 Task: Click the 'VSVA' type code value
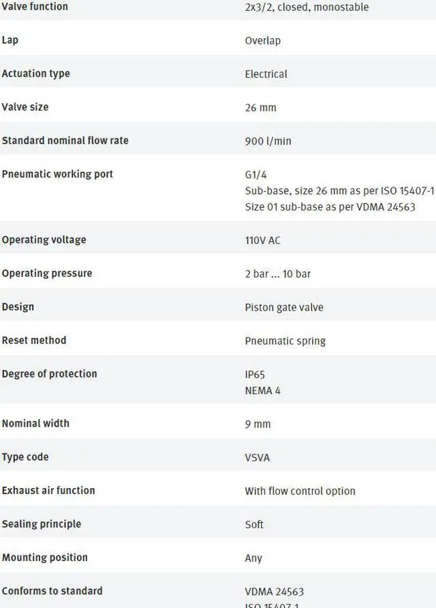pos(258,457)
